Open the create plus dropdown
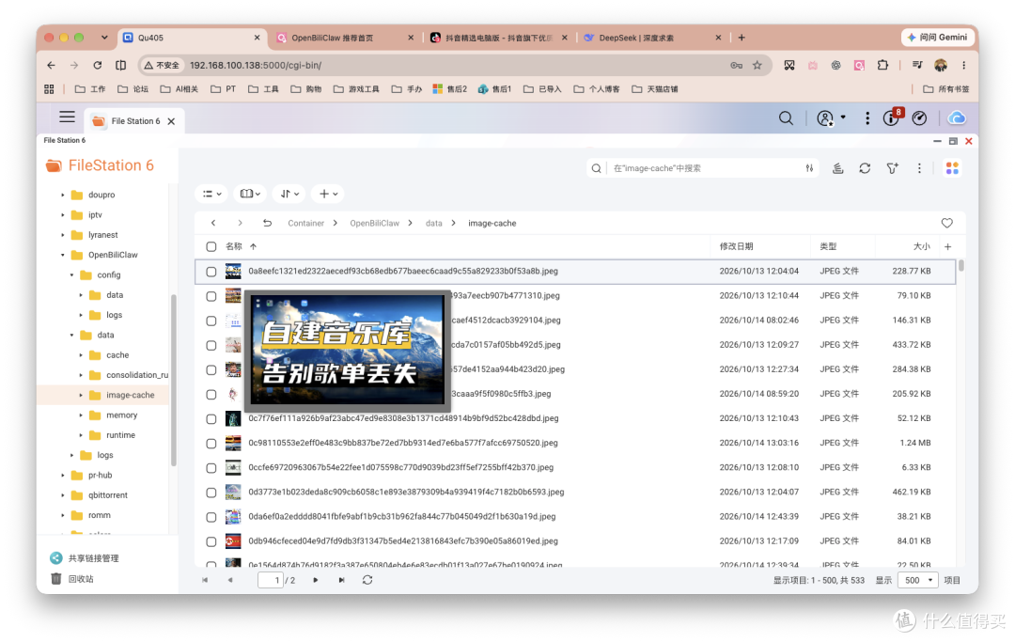 pos(328,194)
